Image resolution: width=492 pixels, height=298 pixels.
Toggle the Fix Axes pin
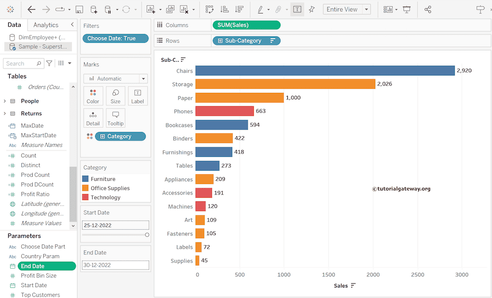312,9
